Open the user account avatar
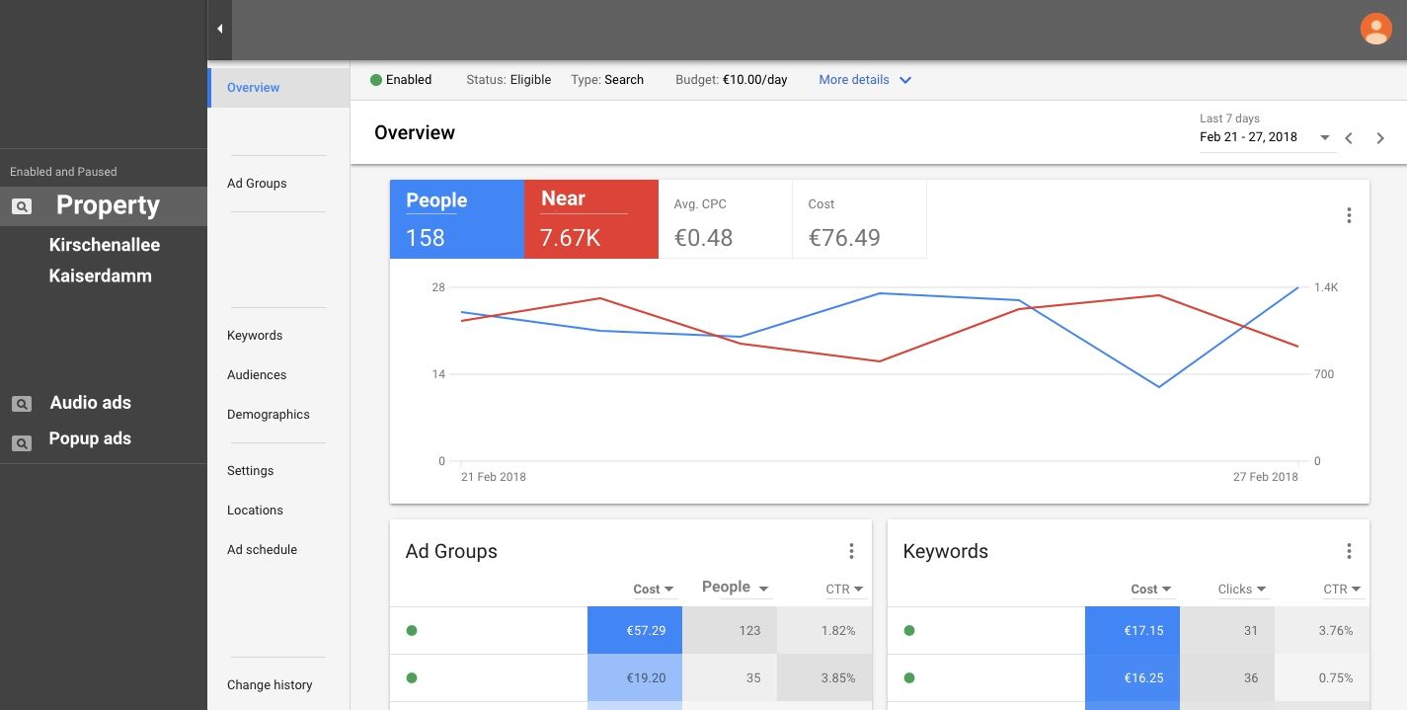The image size is (1407, 710). click(x=1375, y=29)
